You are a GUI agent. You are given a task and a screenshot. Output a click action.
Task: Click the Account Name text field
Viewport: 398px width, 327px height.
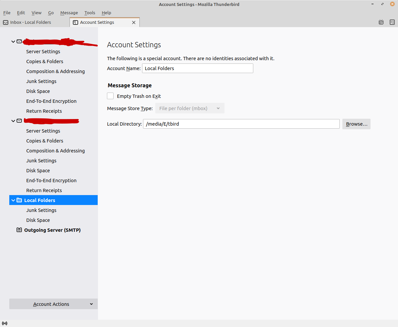click(x=198, y=68)
